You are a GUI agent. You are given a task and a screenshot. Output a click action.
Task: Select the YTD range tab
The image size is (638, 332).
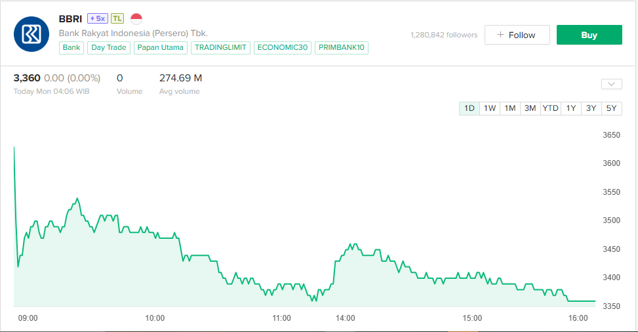coord(551,108)
